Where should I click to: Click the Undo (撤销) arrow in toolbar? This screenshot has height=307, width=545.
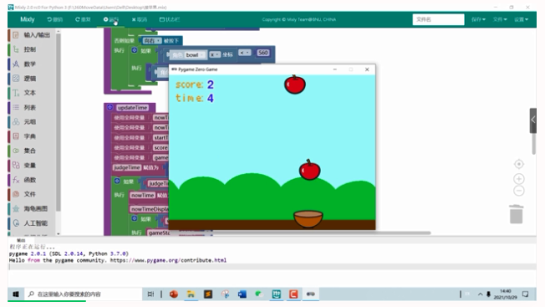49,19
